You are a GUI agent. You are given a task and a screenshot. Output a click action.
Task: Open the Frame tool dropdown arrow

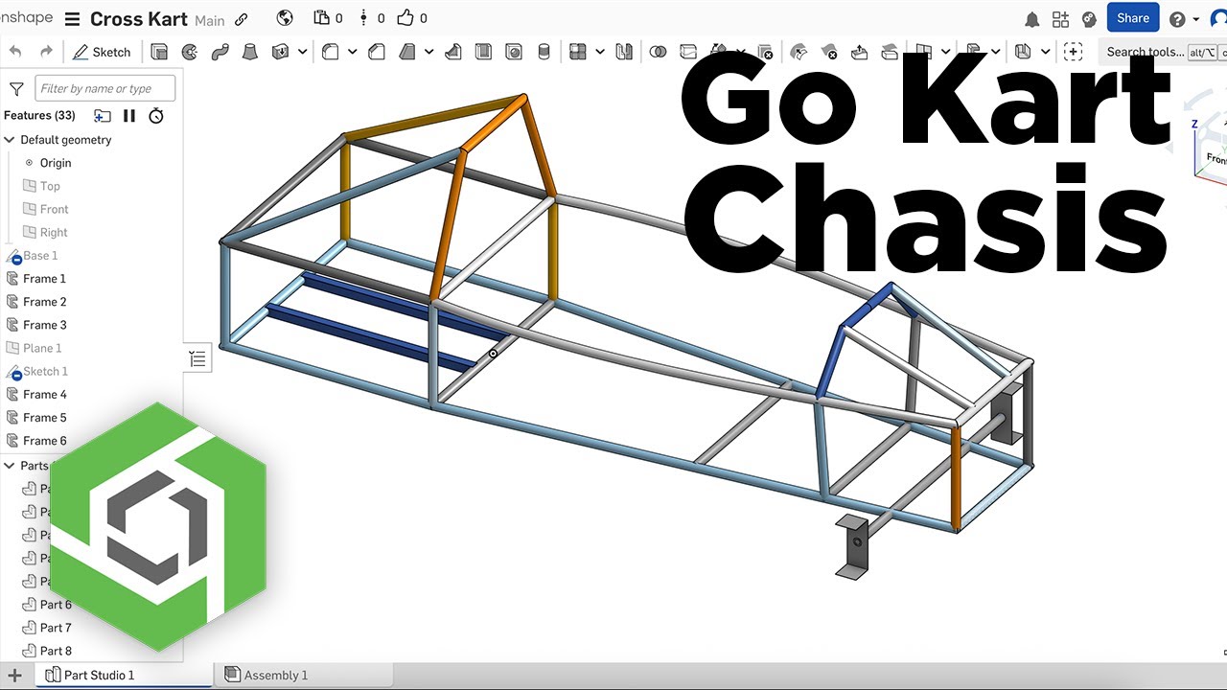point(996,52)
